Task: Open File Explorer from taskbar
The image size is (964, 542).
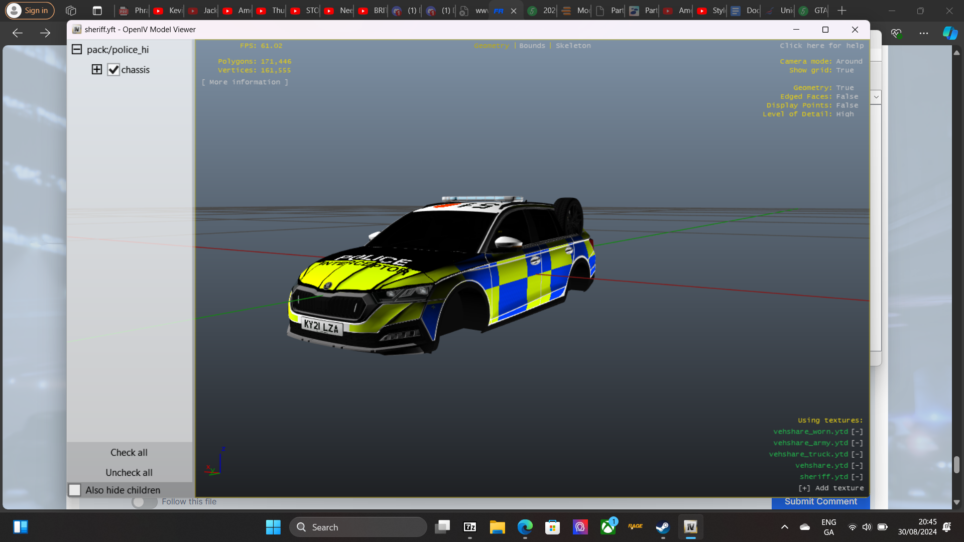Action: [x=497, y=527]
